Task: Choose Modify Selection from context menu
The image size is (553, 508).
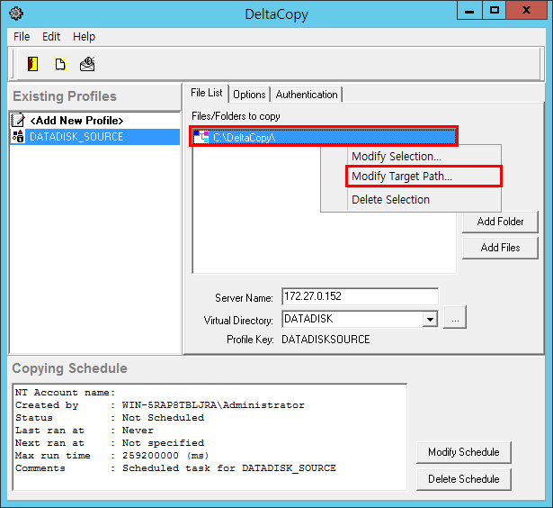Action: point(396,157)
